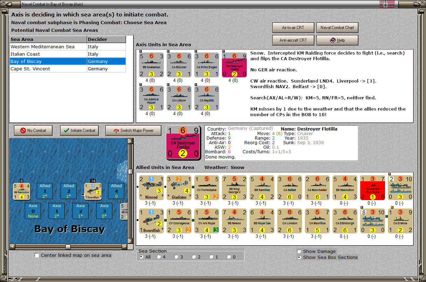This screenshot has width=426, height=282.
Task: Click the map scroll up arrow
Action: pos(131,141)
